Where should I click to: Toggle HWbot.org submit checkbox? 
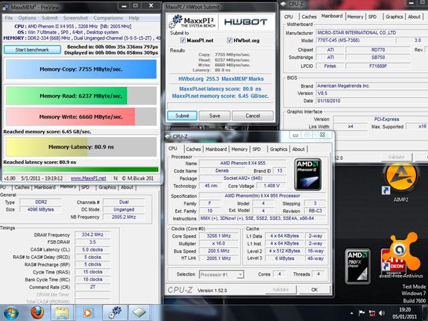click(229, 40)
